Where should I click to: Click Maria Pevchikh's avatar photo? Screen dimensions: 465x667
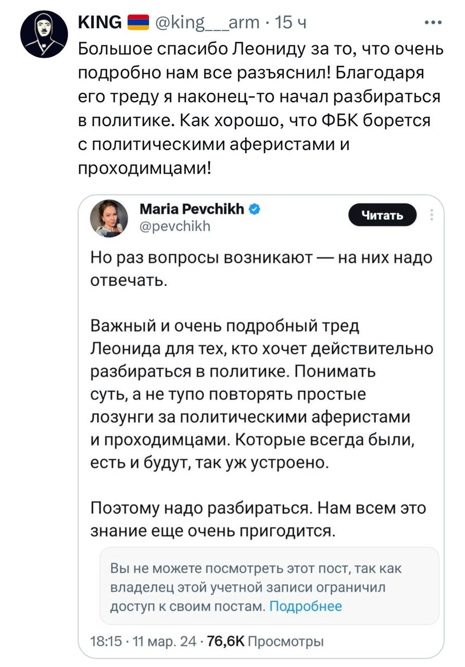pos(109,218)
